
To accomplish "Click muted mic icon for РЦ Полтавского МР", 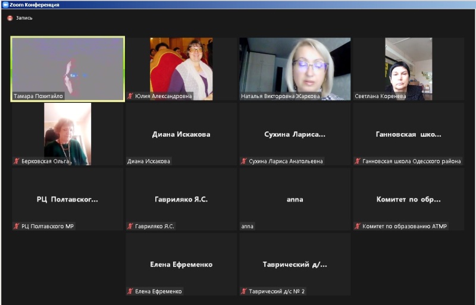I will click(17, 226).
